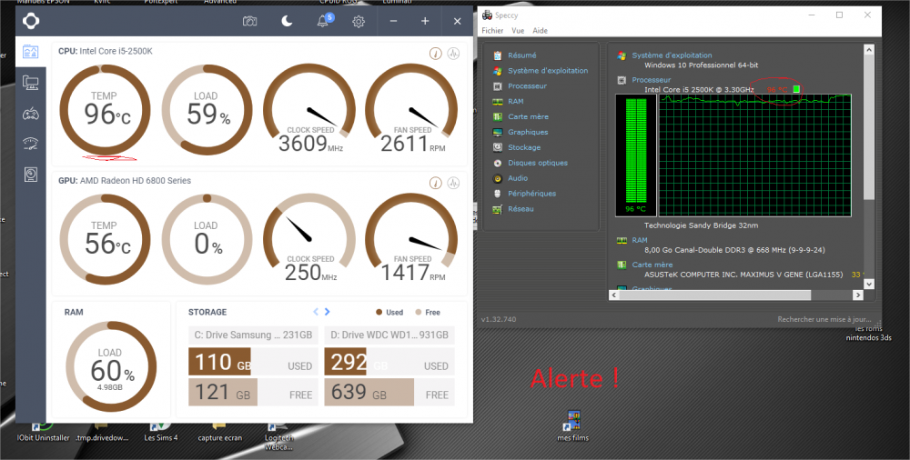910x460 pixels.
Task: Open the Fichier menu in Speccy
Action: point(492,31)
